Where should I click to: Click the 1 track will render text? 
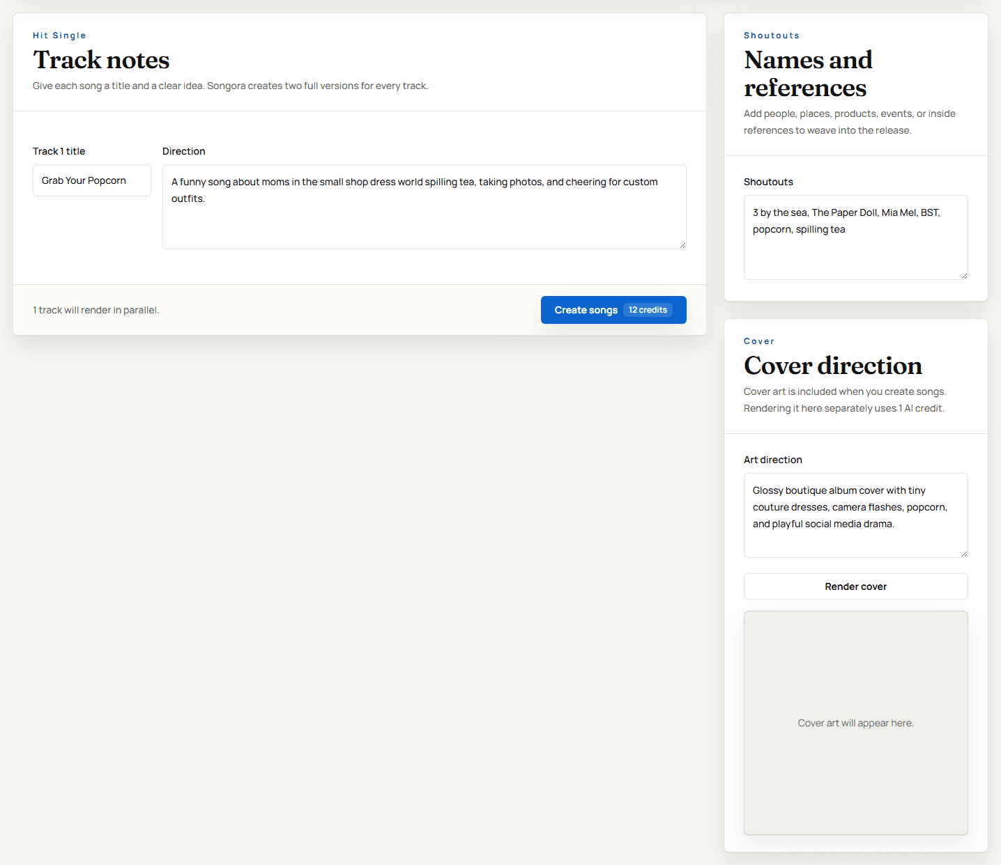tap(95, 309)
